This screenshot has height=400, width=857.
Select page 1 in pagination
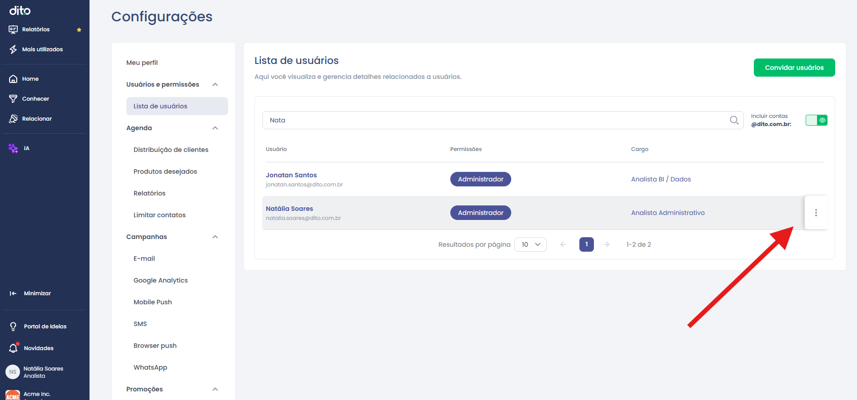pos(587,244)
